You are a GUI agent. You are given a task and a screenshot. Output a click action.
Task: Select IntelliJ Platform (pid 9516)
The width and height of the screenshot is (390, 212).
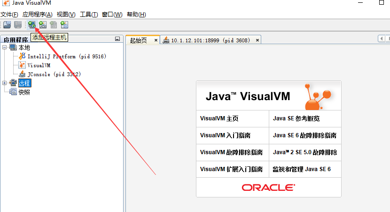click(x=67, y=56)
